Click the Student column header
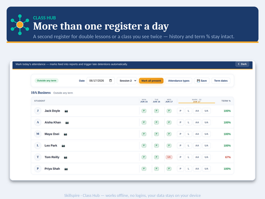Viewport: 265px width, 199px height. (x=40, y=101)
